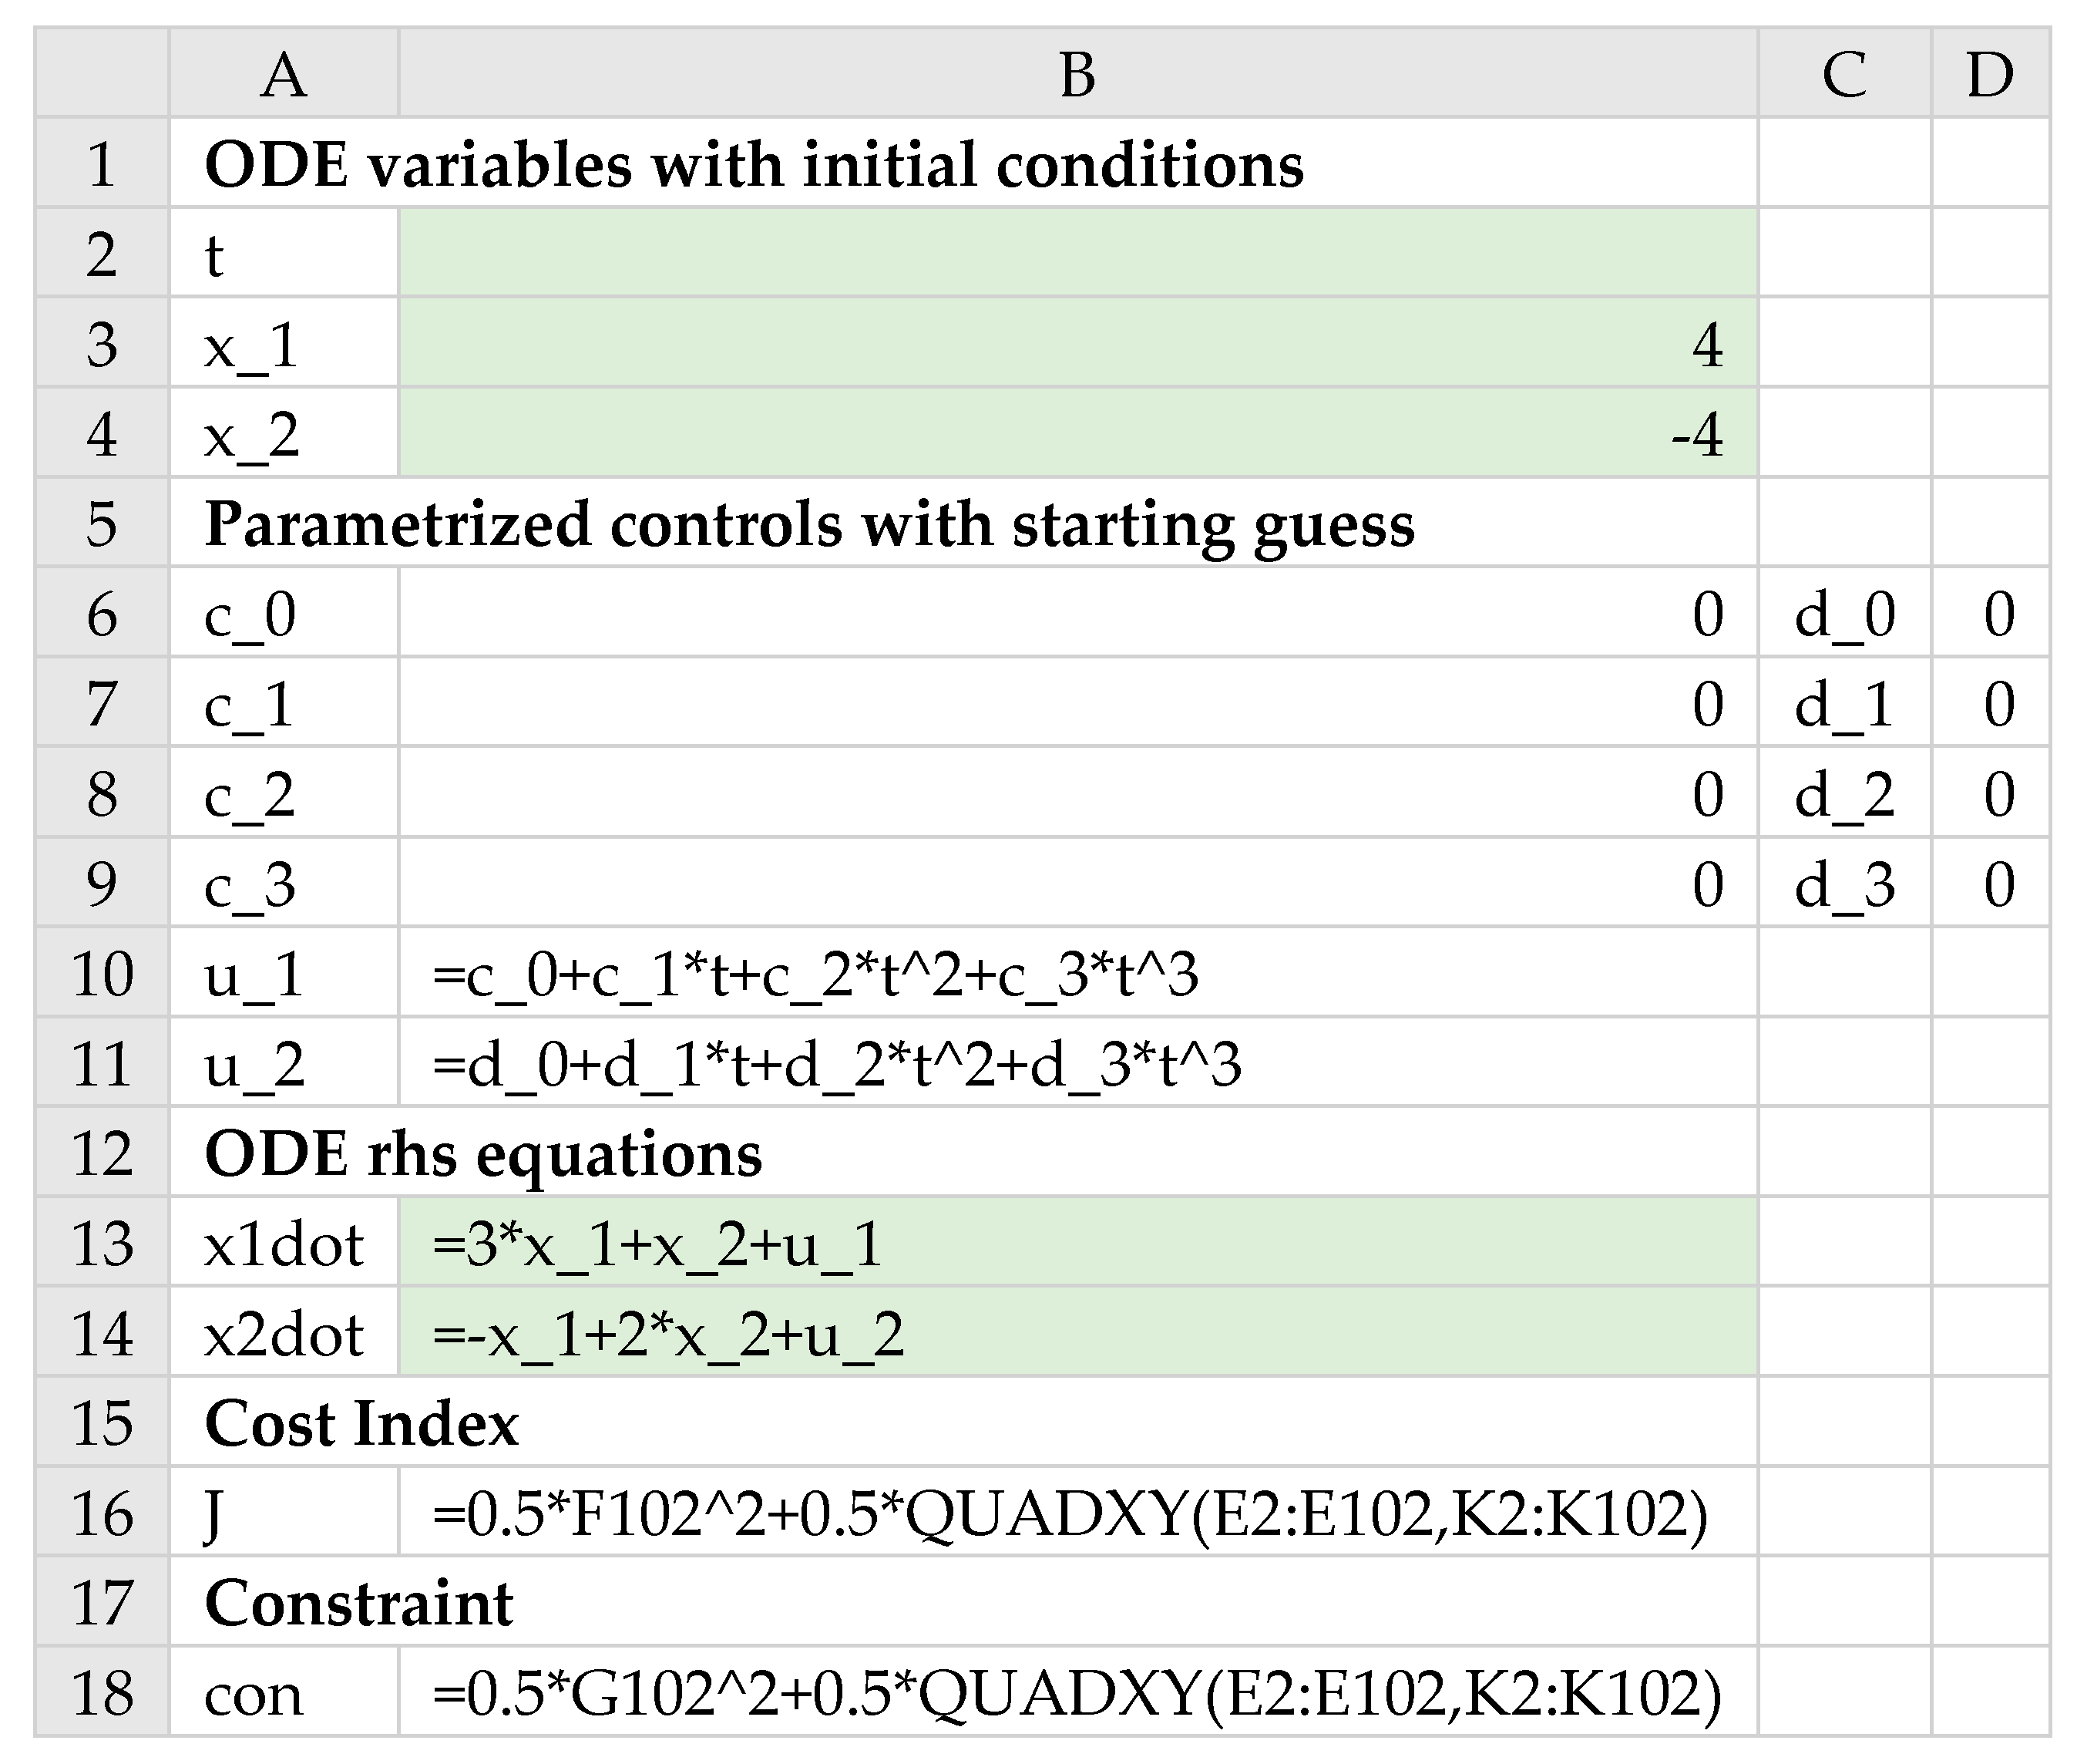This screenshot has width=2077, height=1764.
Task: Click the J cost index formula cell
Action: click(1077, 1512)
